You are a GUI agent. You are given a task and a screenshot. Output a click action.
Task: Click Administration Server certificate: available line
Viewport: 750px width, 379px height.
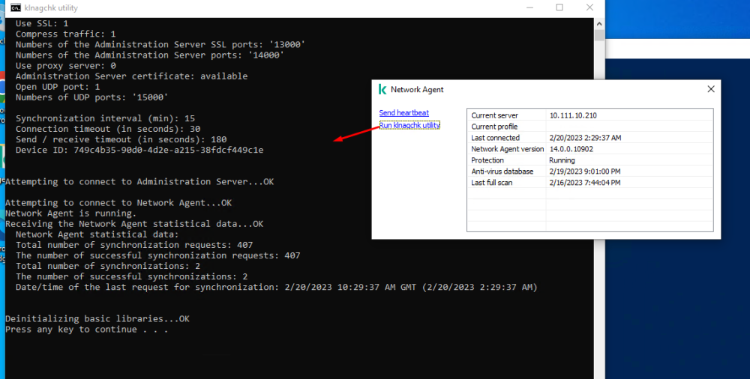click(x=131, y=76)
